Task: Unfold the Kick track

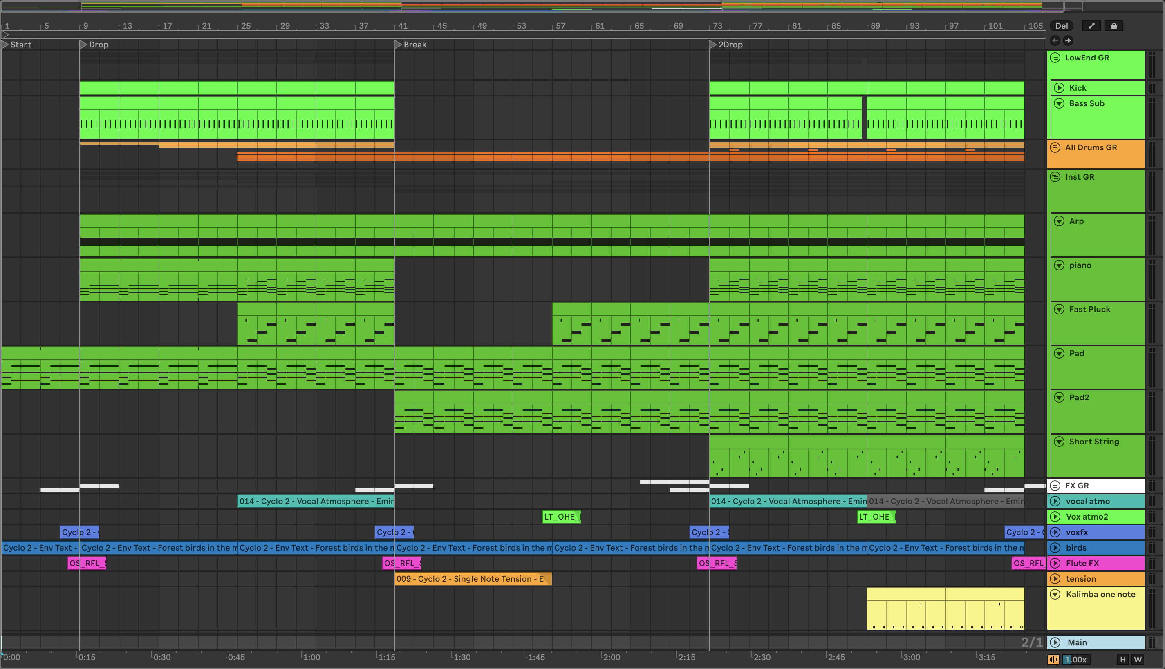Action: [1059, 88]
